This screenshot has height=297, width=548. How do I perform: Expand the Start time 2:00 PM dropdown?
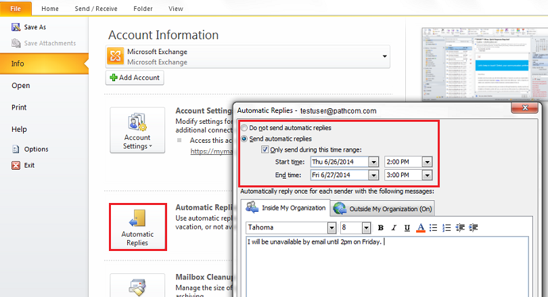[427, 162]
